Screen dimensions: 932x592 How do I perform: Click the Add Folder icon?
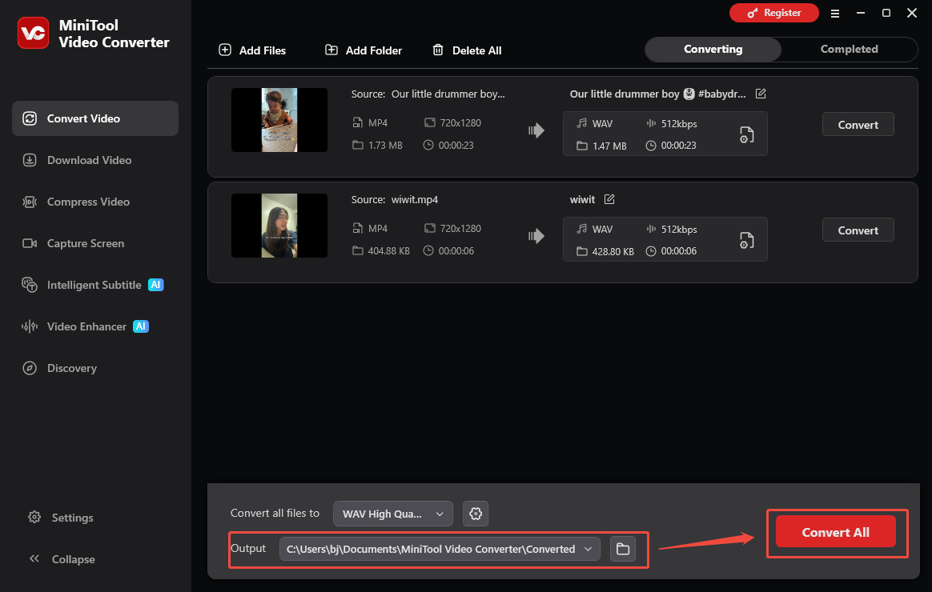(331, 50)
